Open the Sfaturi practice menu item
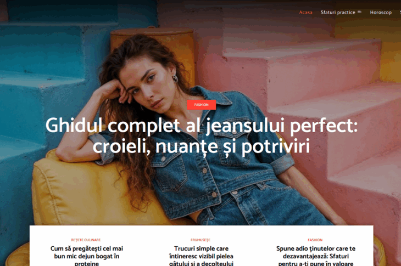 point(338,12)
